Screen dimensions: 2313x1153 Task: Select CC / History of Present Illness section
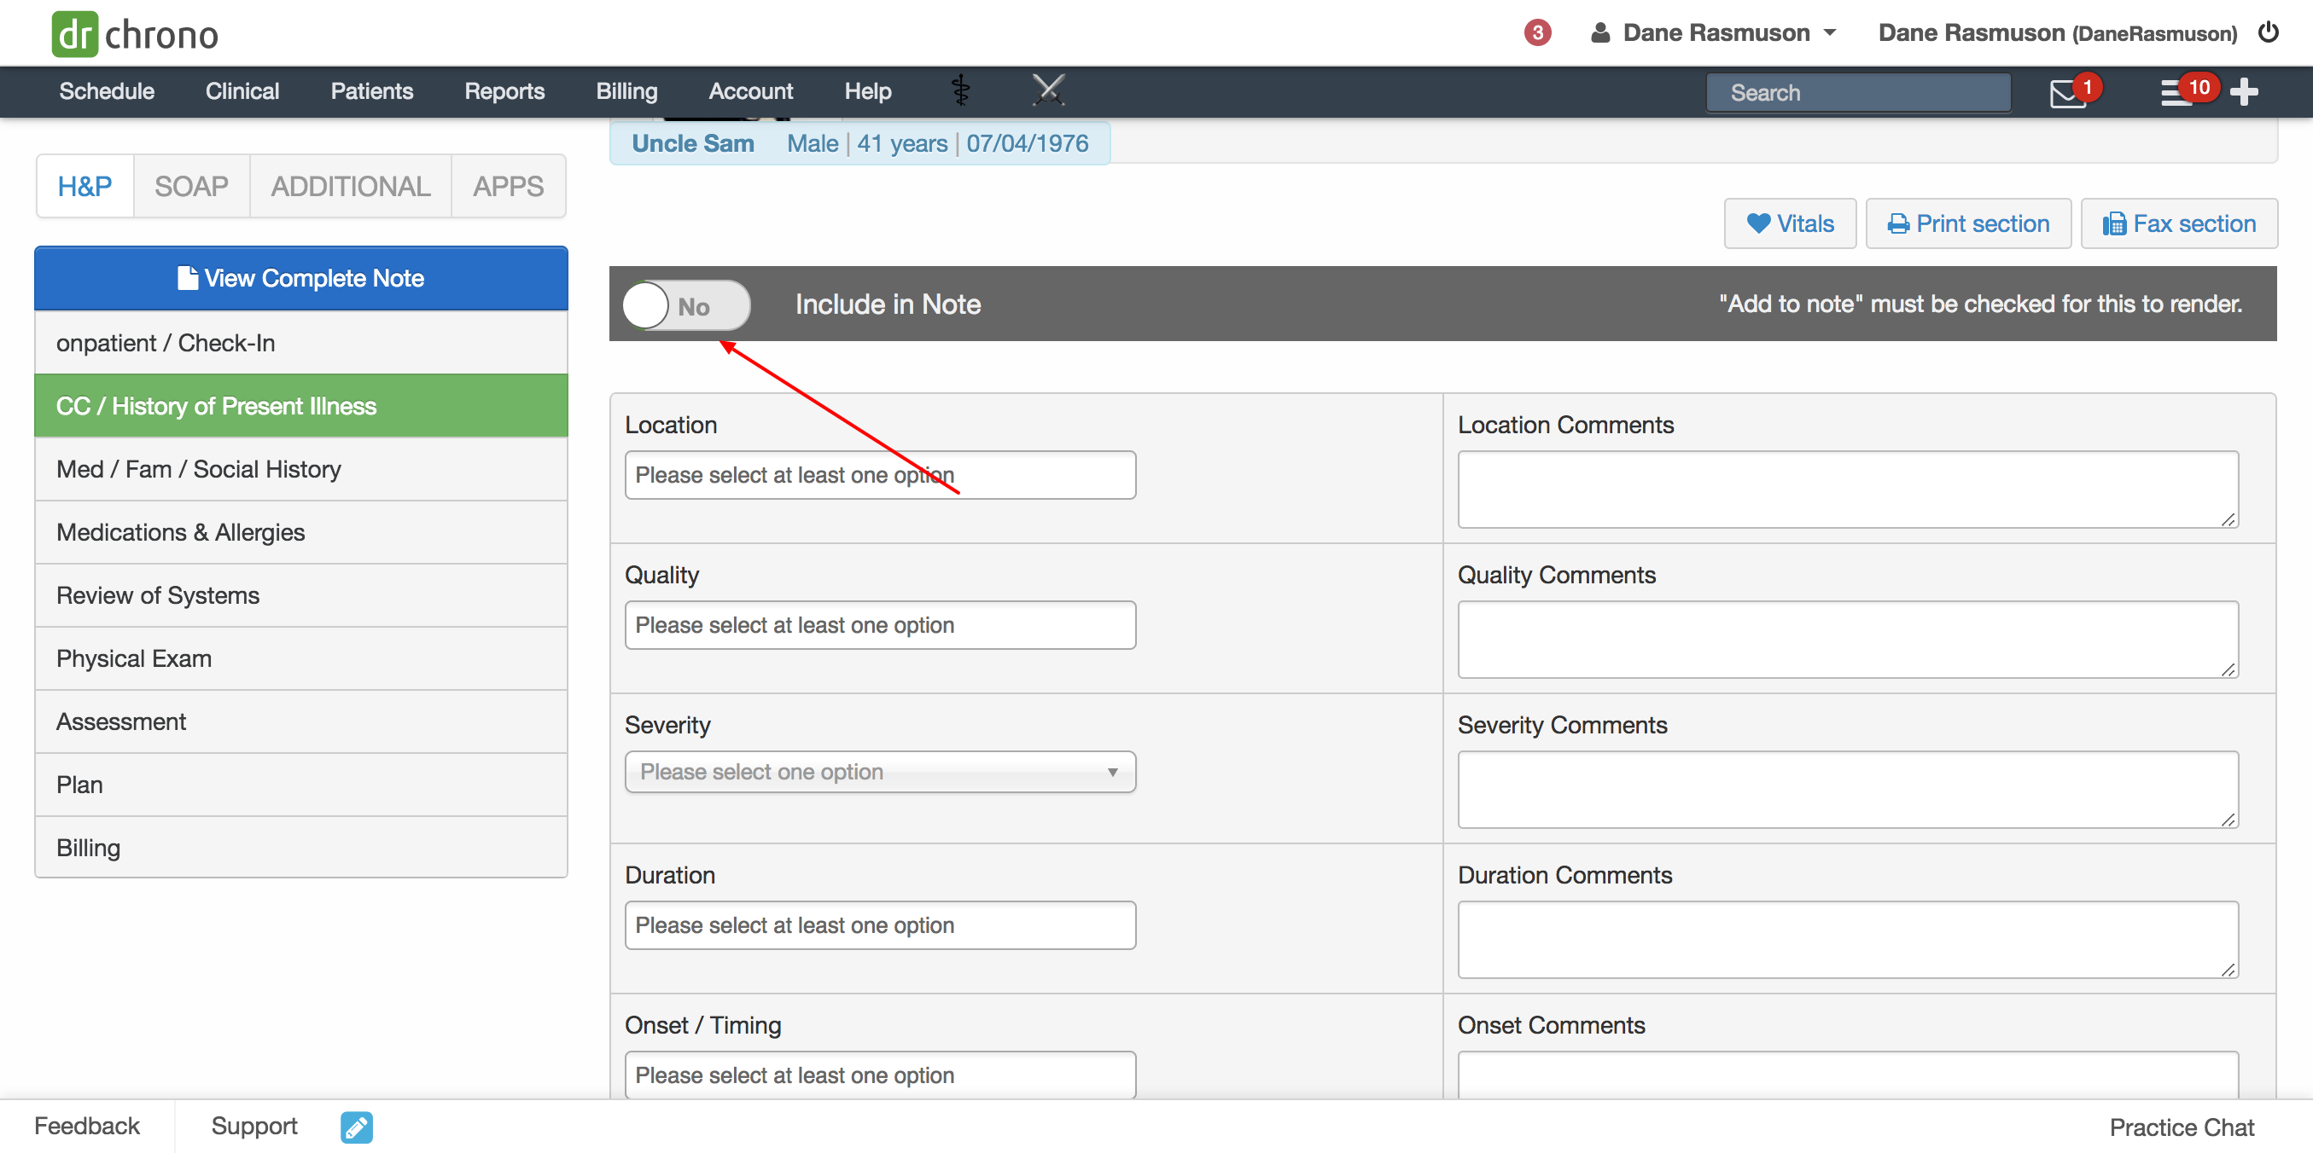coord(300,406)
